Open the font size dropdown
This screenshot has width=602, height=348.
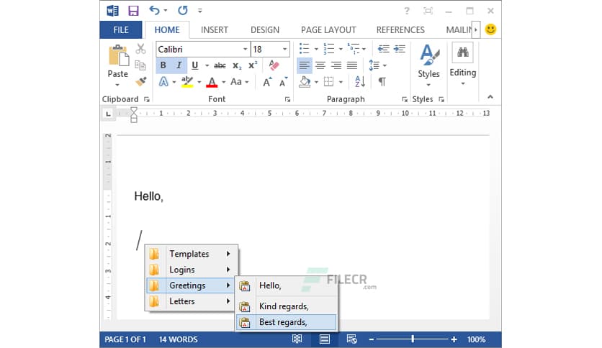pos(285,49)
